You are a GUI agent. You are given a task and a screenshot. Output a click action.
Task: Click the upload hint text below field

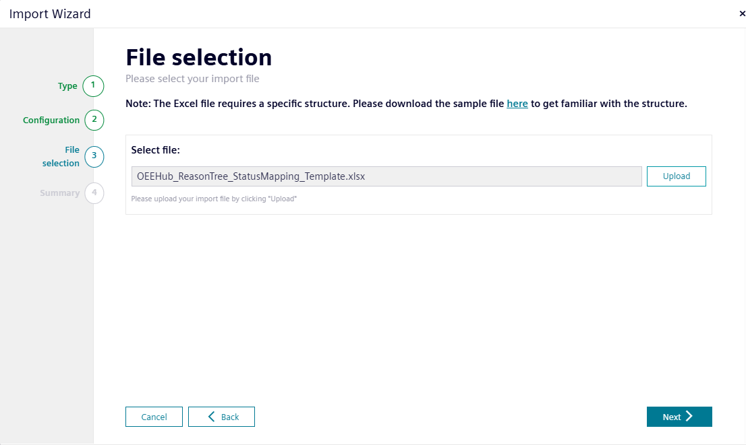(214, 199)
